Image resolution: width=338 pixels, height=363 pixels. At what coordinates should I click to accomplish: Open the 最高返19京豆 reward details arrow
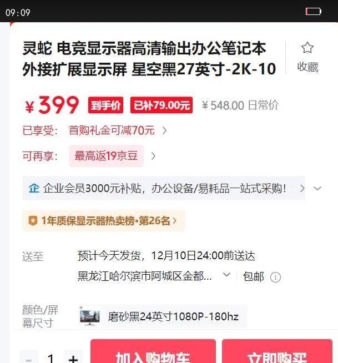[x=153, y=156]
